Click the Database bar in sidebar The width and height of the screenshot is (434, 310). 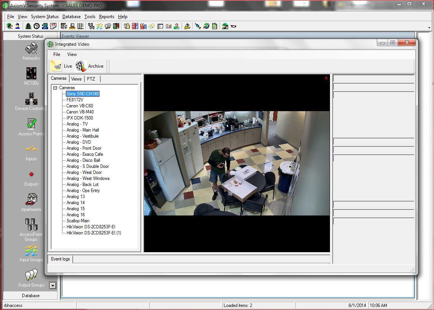point(31,296)
